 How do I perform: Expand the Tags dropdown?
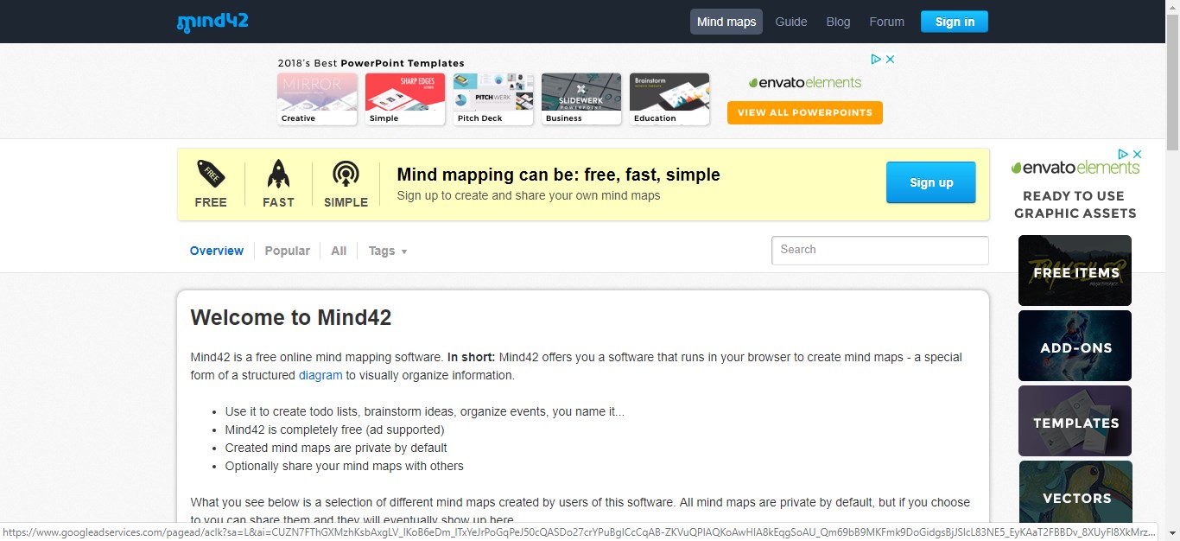[388, 251]
